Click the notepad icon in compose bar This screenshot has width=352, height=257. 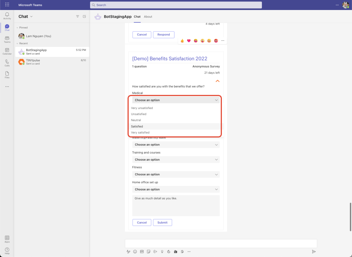tap(182, 252)
